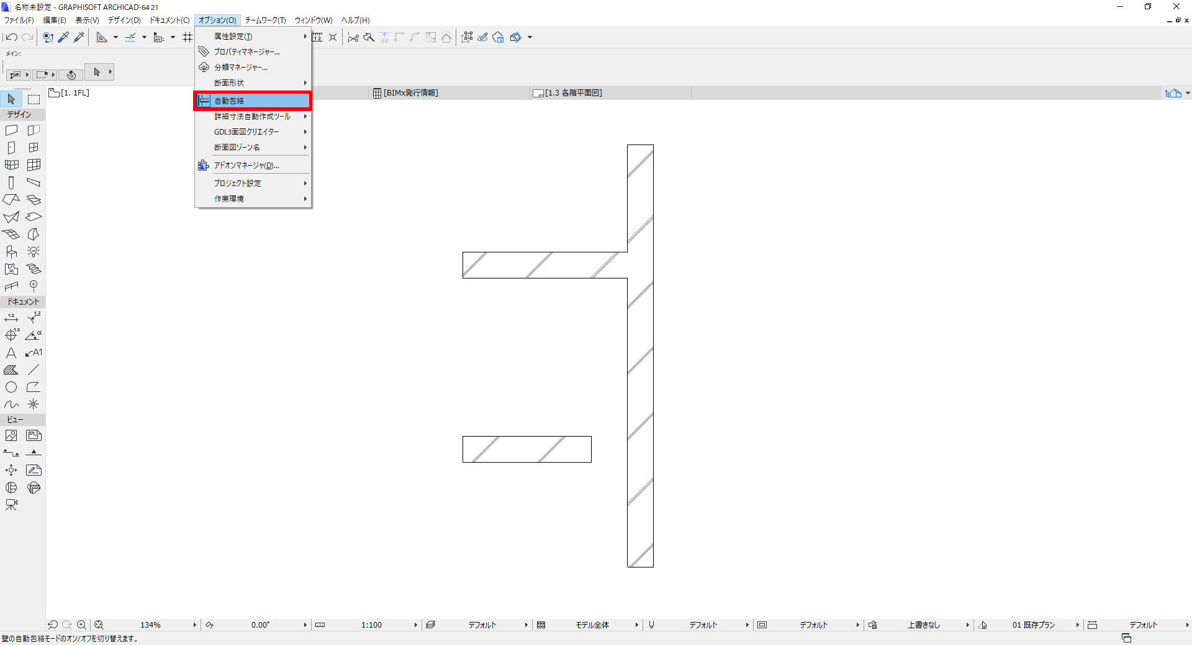Click the Undo arrow icon
This screenshot has width=1192, height=645.
[x=11, y=37]
